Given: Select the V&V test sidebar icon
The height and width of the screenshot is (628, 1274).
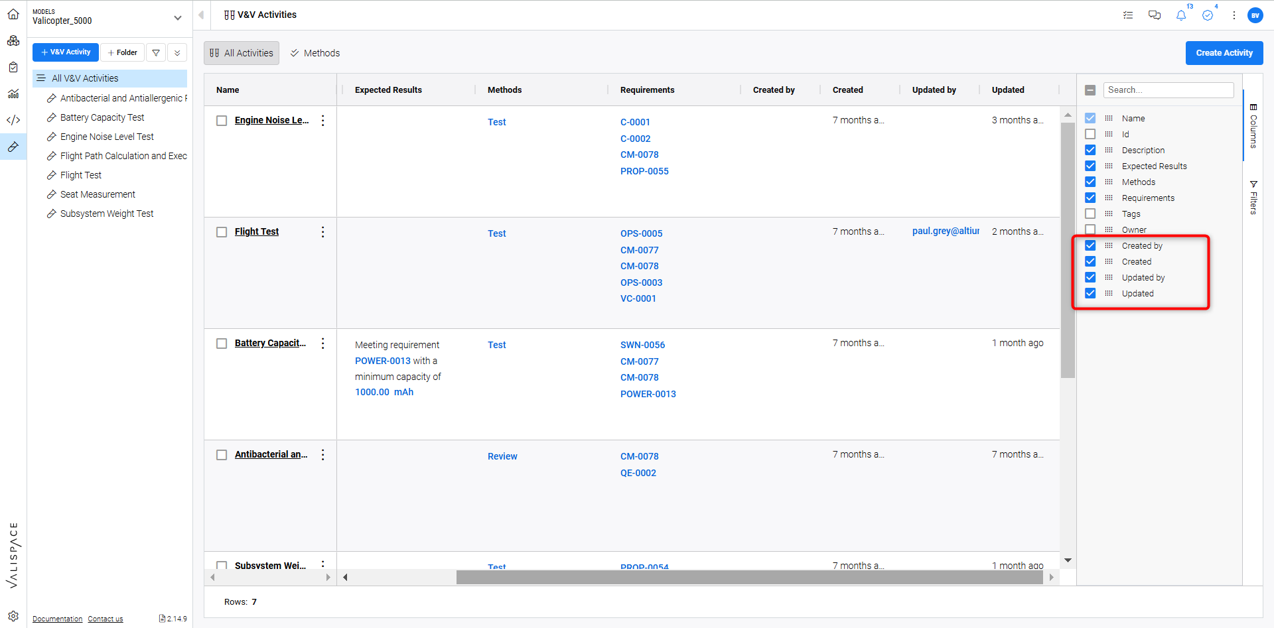Looking at the screenshot, I should tap(13, 147).
